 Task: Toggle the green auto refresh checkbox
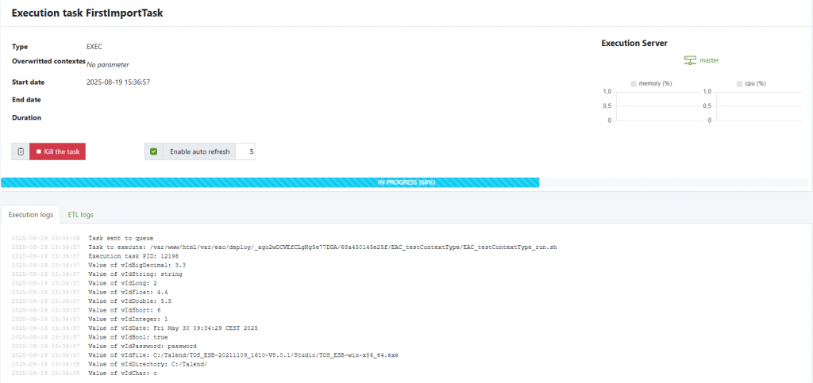pos(154,151)
